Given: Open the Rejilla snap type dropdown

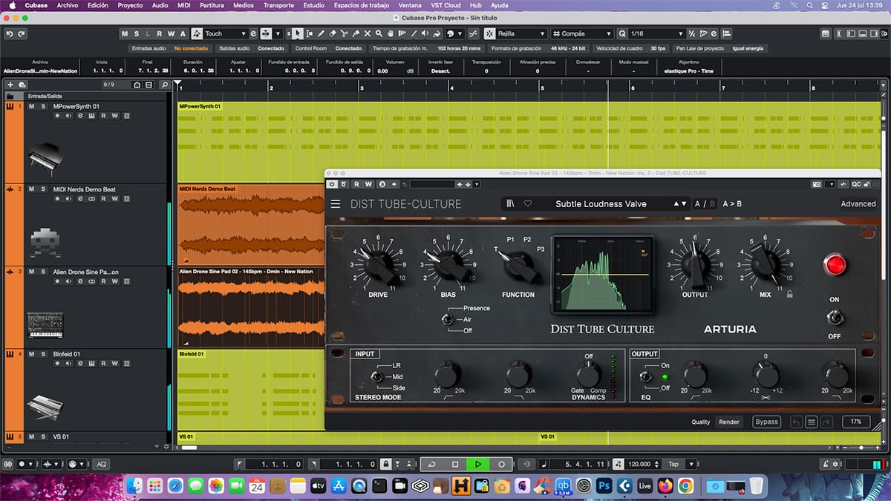Looking at the screenshot, I should (522, 33).
